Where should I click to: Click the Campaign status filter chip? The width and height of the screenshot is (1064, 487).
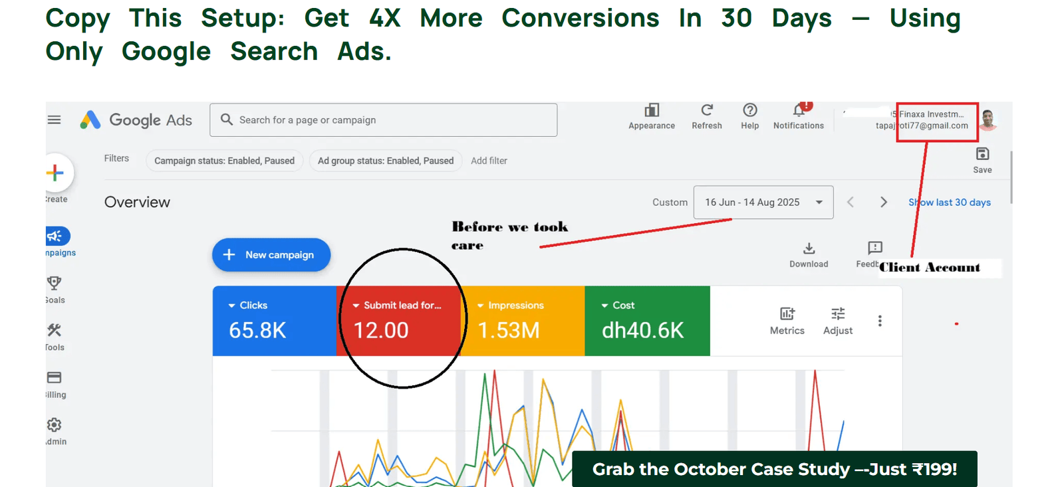pyautogui.click(x=224, y=161)
